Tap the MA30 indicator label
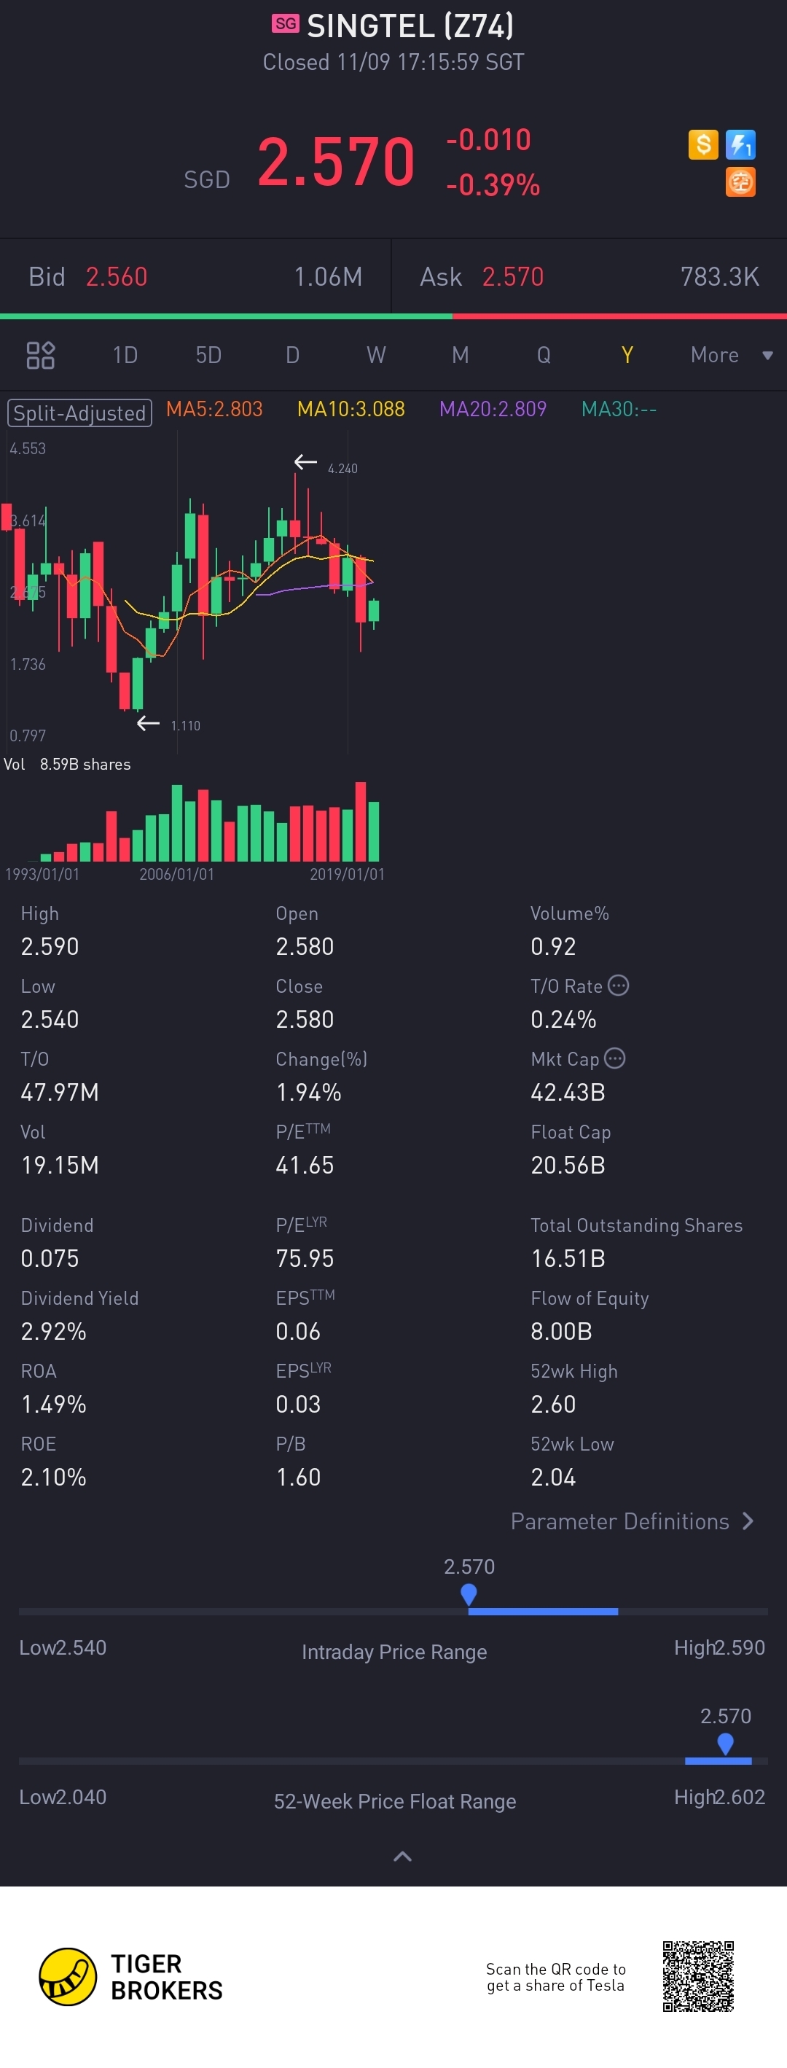The image size is (787, 2068). pos(619,410)
